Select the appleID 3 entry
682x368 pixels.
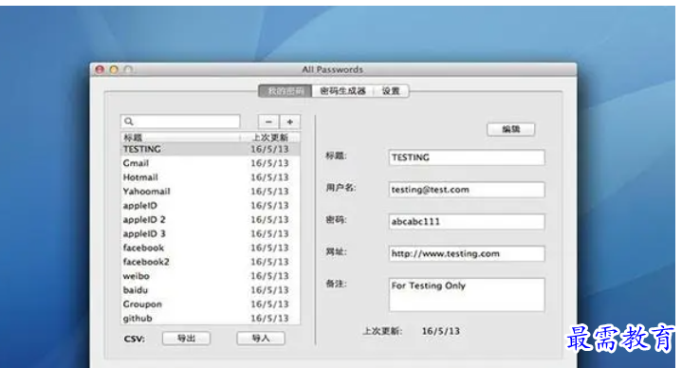210,233
